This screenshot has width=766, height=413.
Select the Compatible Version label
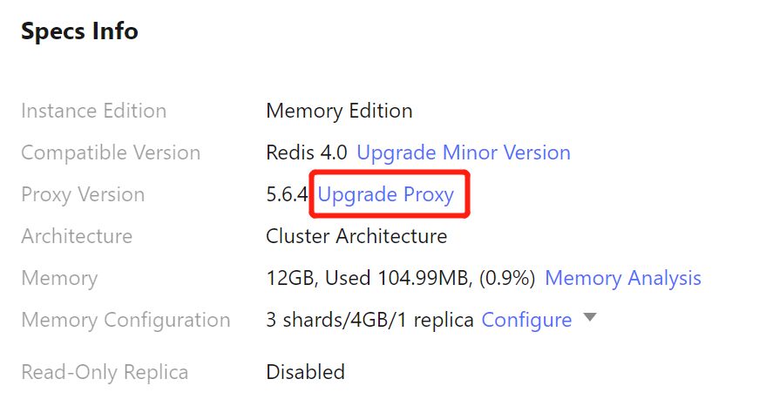pos(111,152)
